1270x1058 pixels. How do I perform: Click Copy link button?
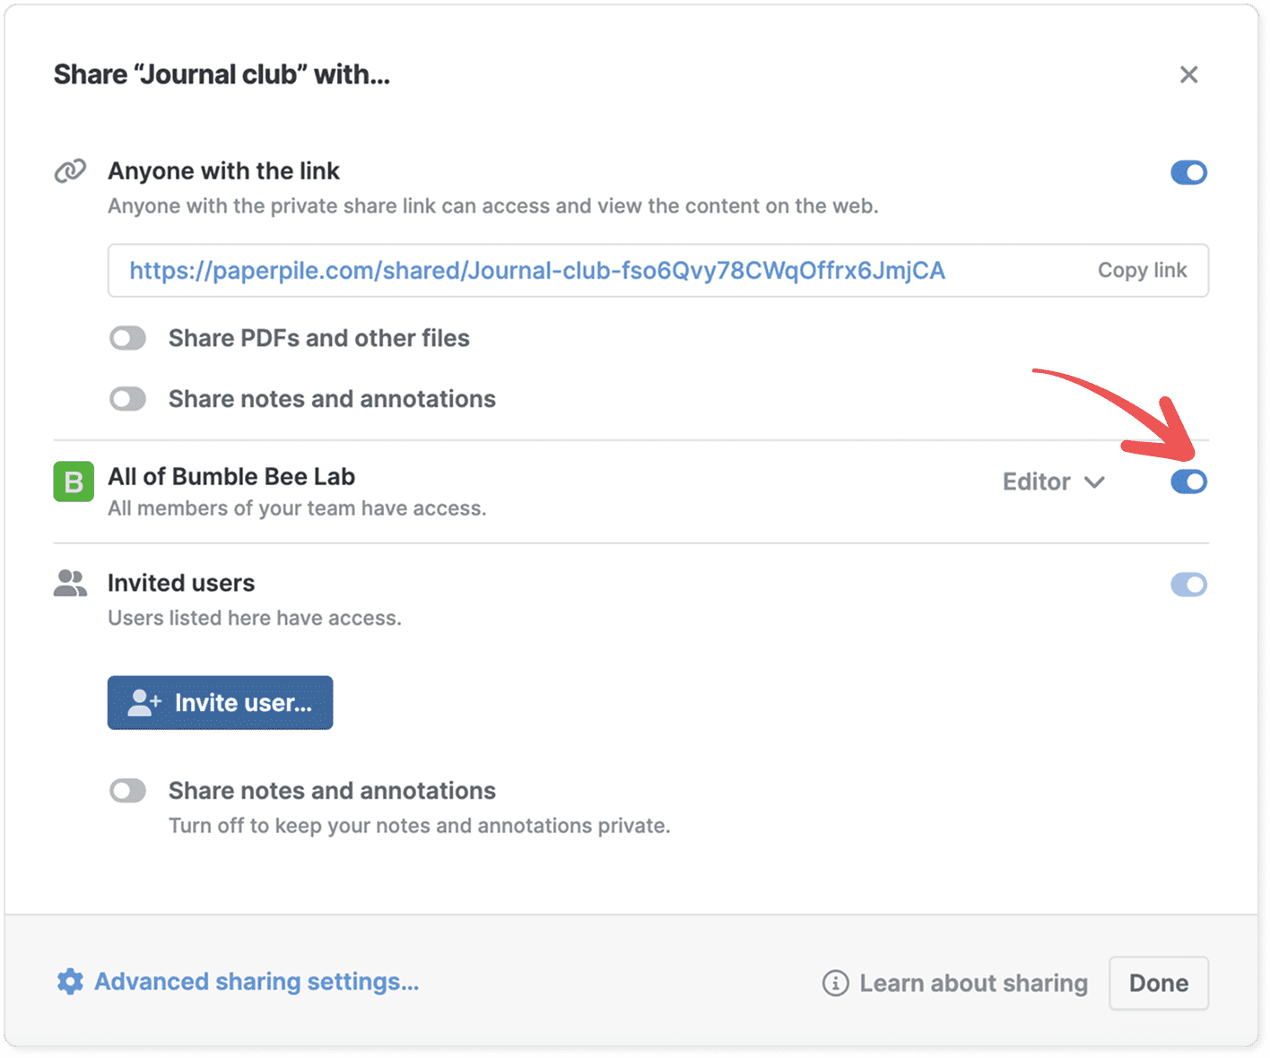[1142, 271]
